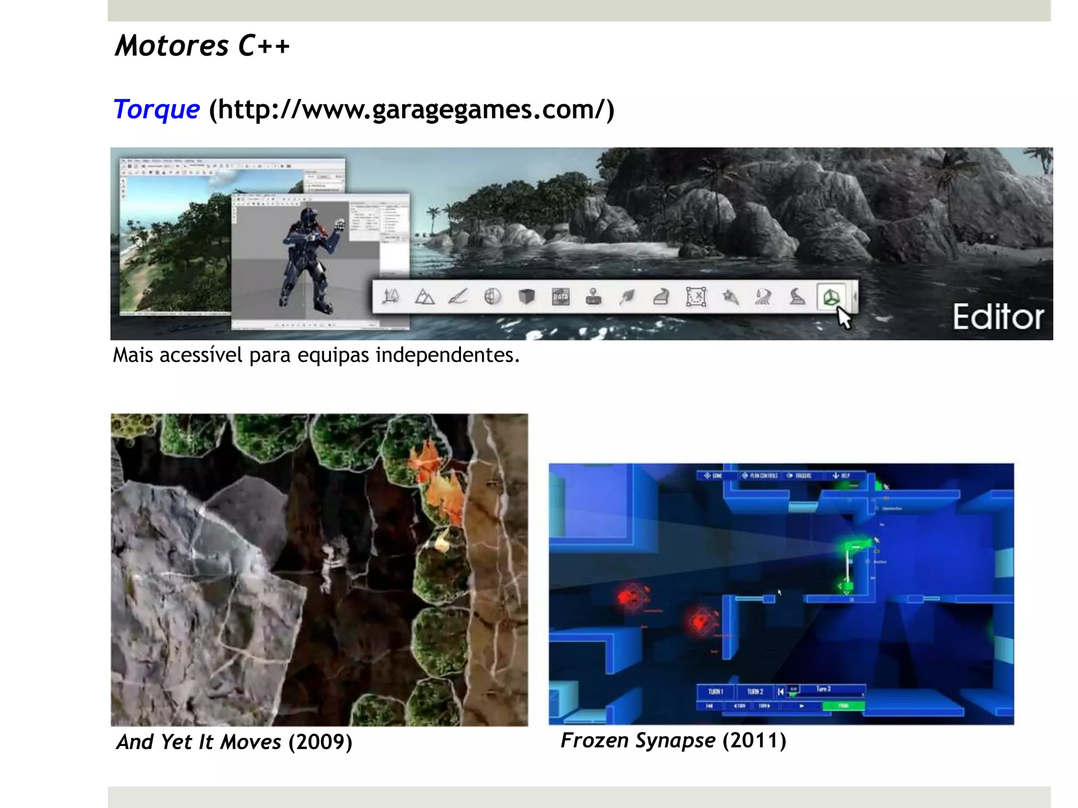Select the Turn 2 tab in Frozen Synapse
Screen dimensions: 1078x808
(x=755, y=692)
